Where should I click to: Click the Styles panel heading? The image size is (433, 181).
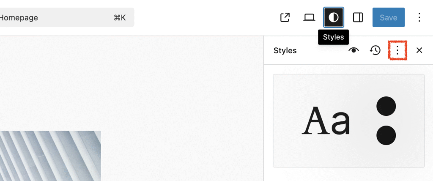[285, 50]
